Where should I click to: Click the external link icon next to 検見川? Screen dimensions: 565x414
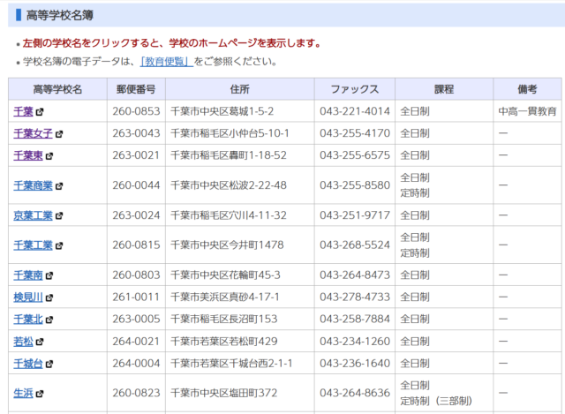49,297
